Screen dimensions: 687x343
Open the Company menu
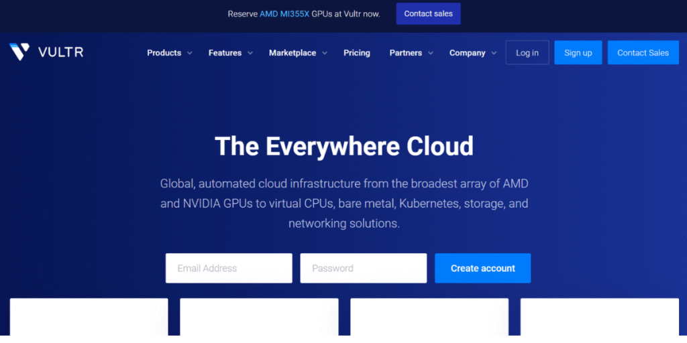pos(467,53)
